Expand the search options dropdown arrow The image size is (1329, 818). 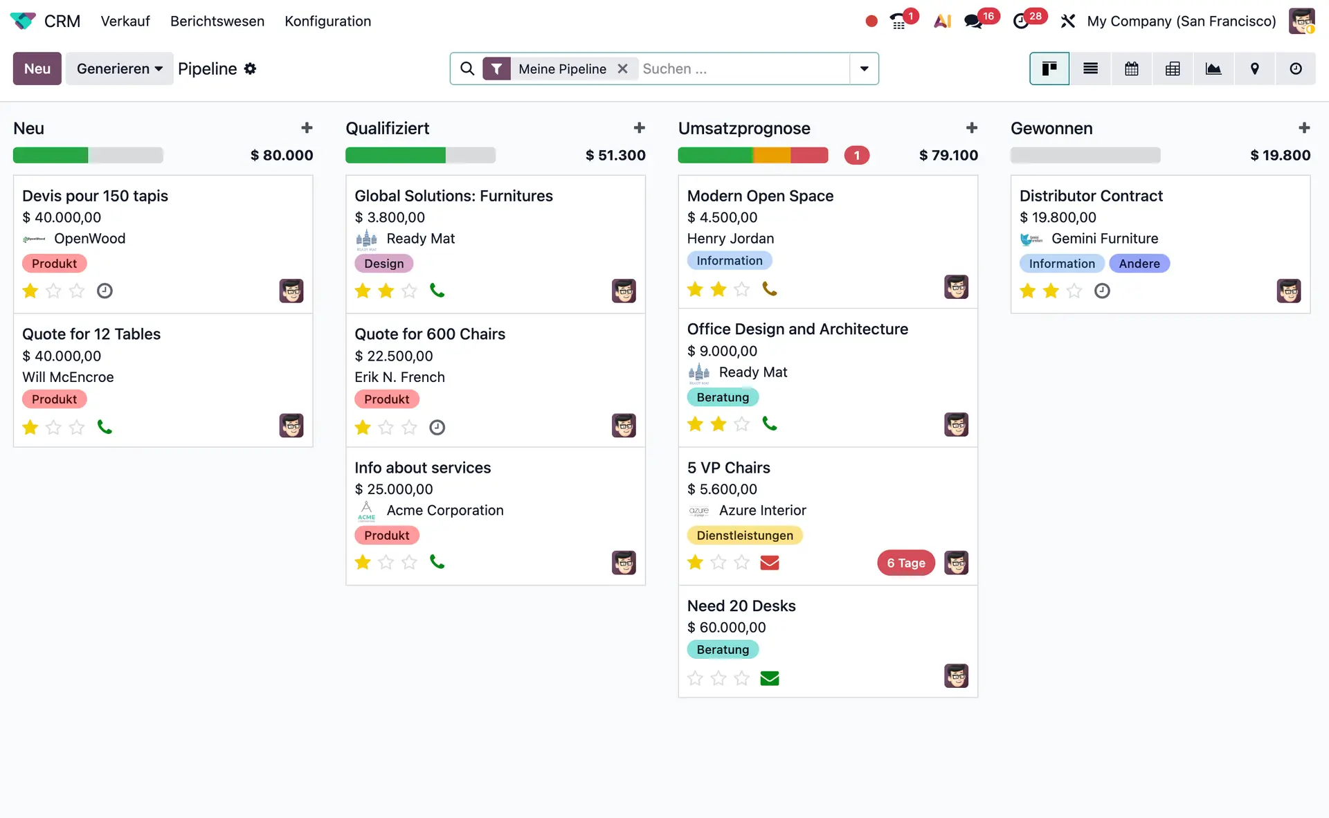tap(863, 69)
